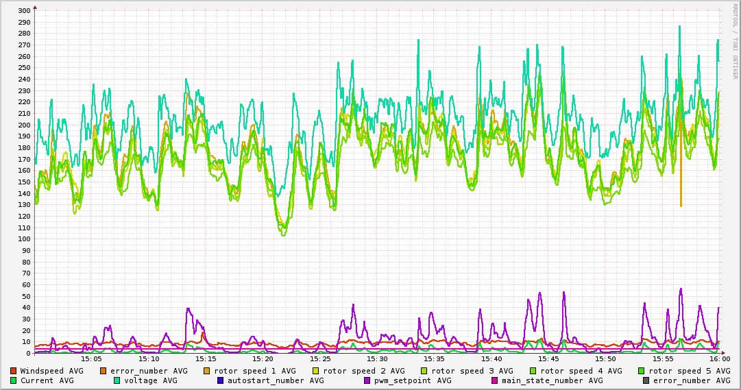
Task: Click the orange error_number AVG legend swatch
Action: (x=103, y=371)
